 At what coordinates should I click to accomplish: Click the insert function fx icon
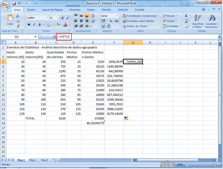point(55,37)
